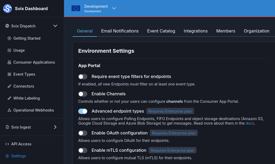This screenshot has height=164, width=275.
Task: Go to the Settings page
Action: pyautogui.click(x=18, y=156)
